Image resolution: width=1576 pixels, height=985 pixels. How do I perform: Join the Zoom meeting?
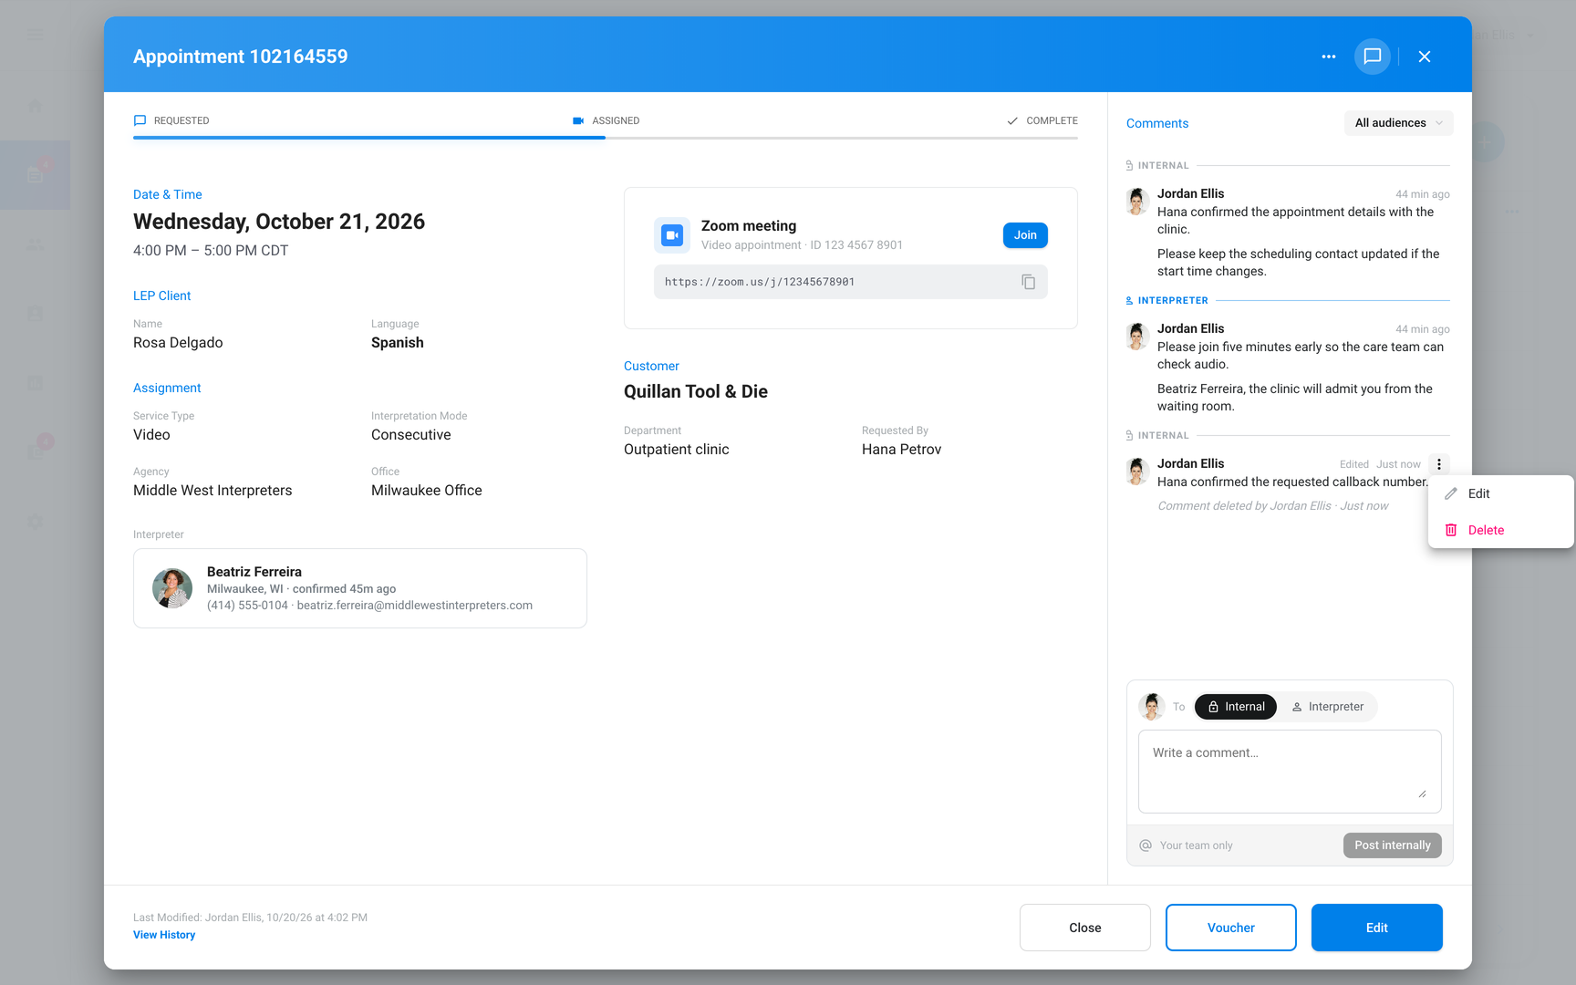pyautogui.click(x=1025, y=235)
